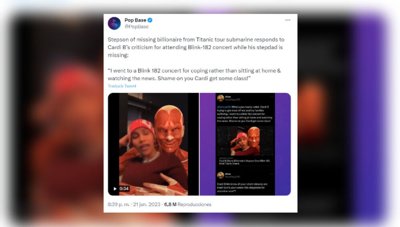The image size is (400, 227).
Task: Open the @PopBase handle
Action: point(137,26)
